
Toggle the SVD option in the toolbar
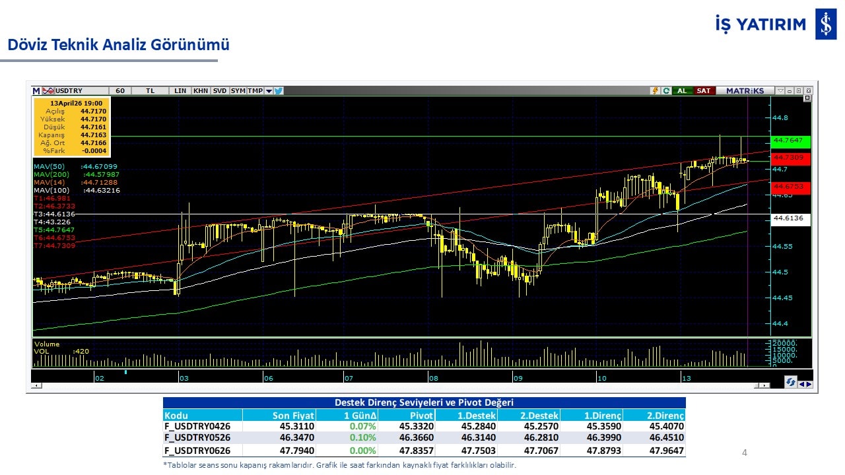click(219, 90)
